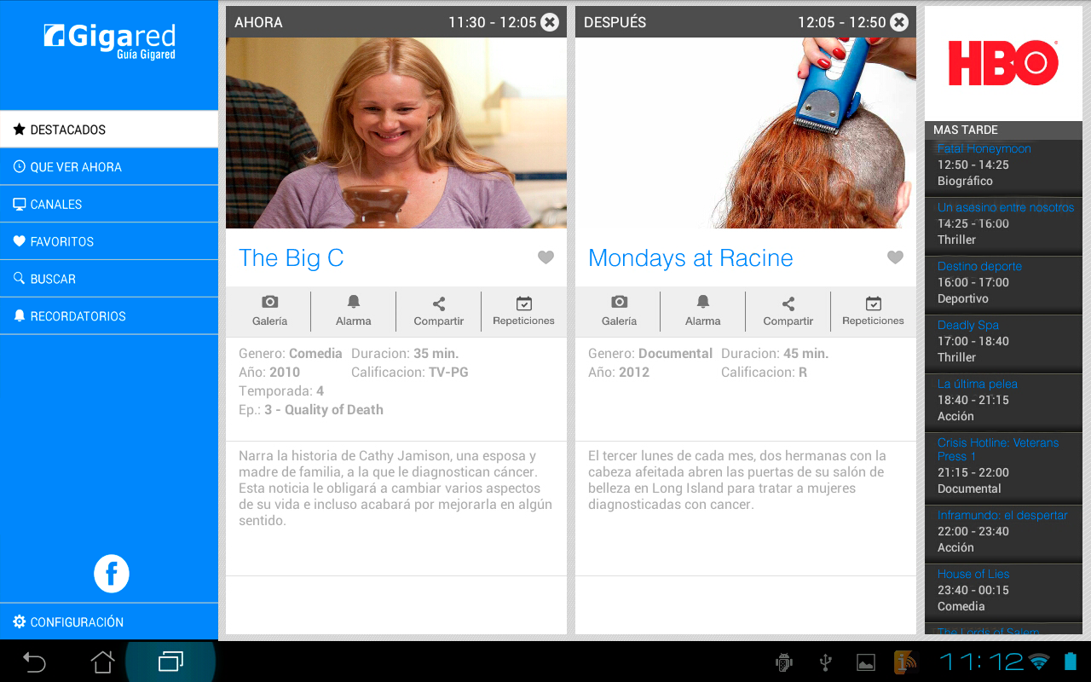
Task: Open Galería for The Big C
Action: coord(269,311)
